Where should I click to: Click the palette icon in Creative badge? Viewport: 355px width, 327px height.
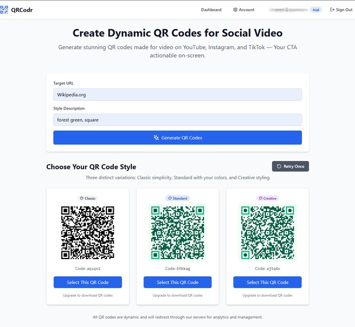[260, 199]
